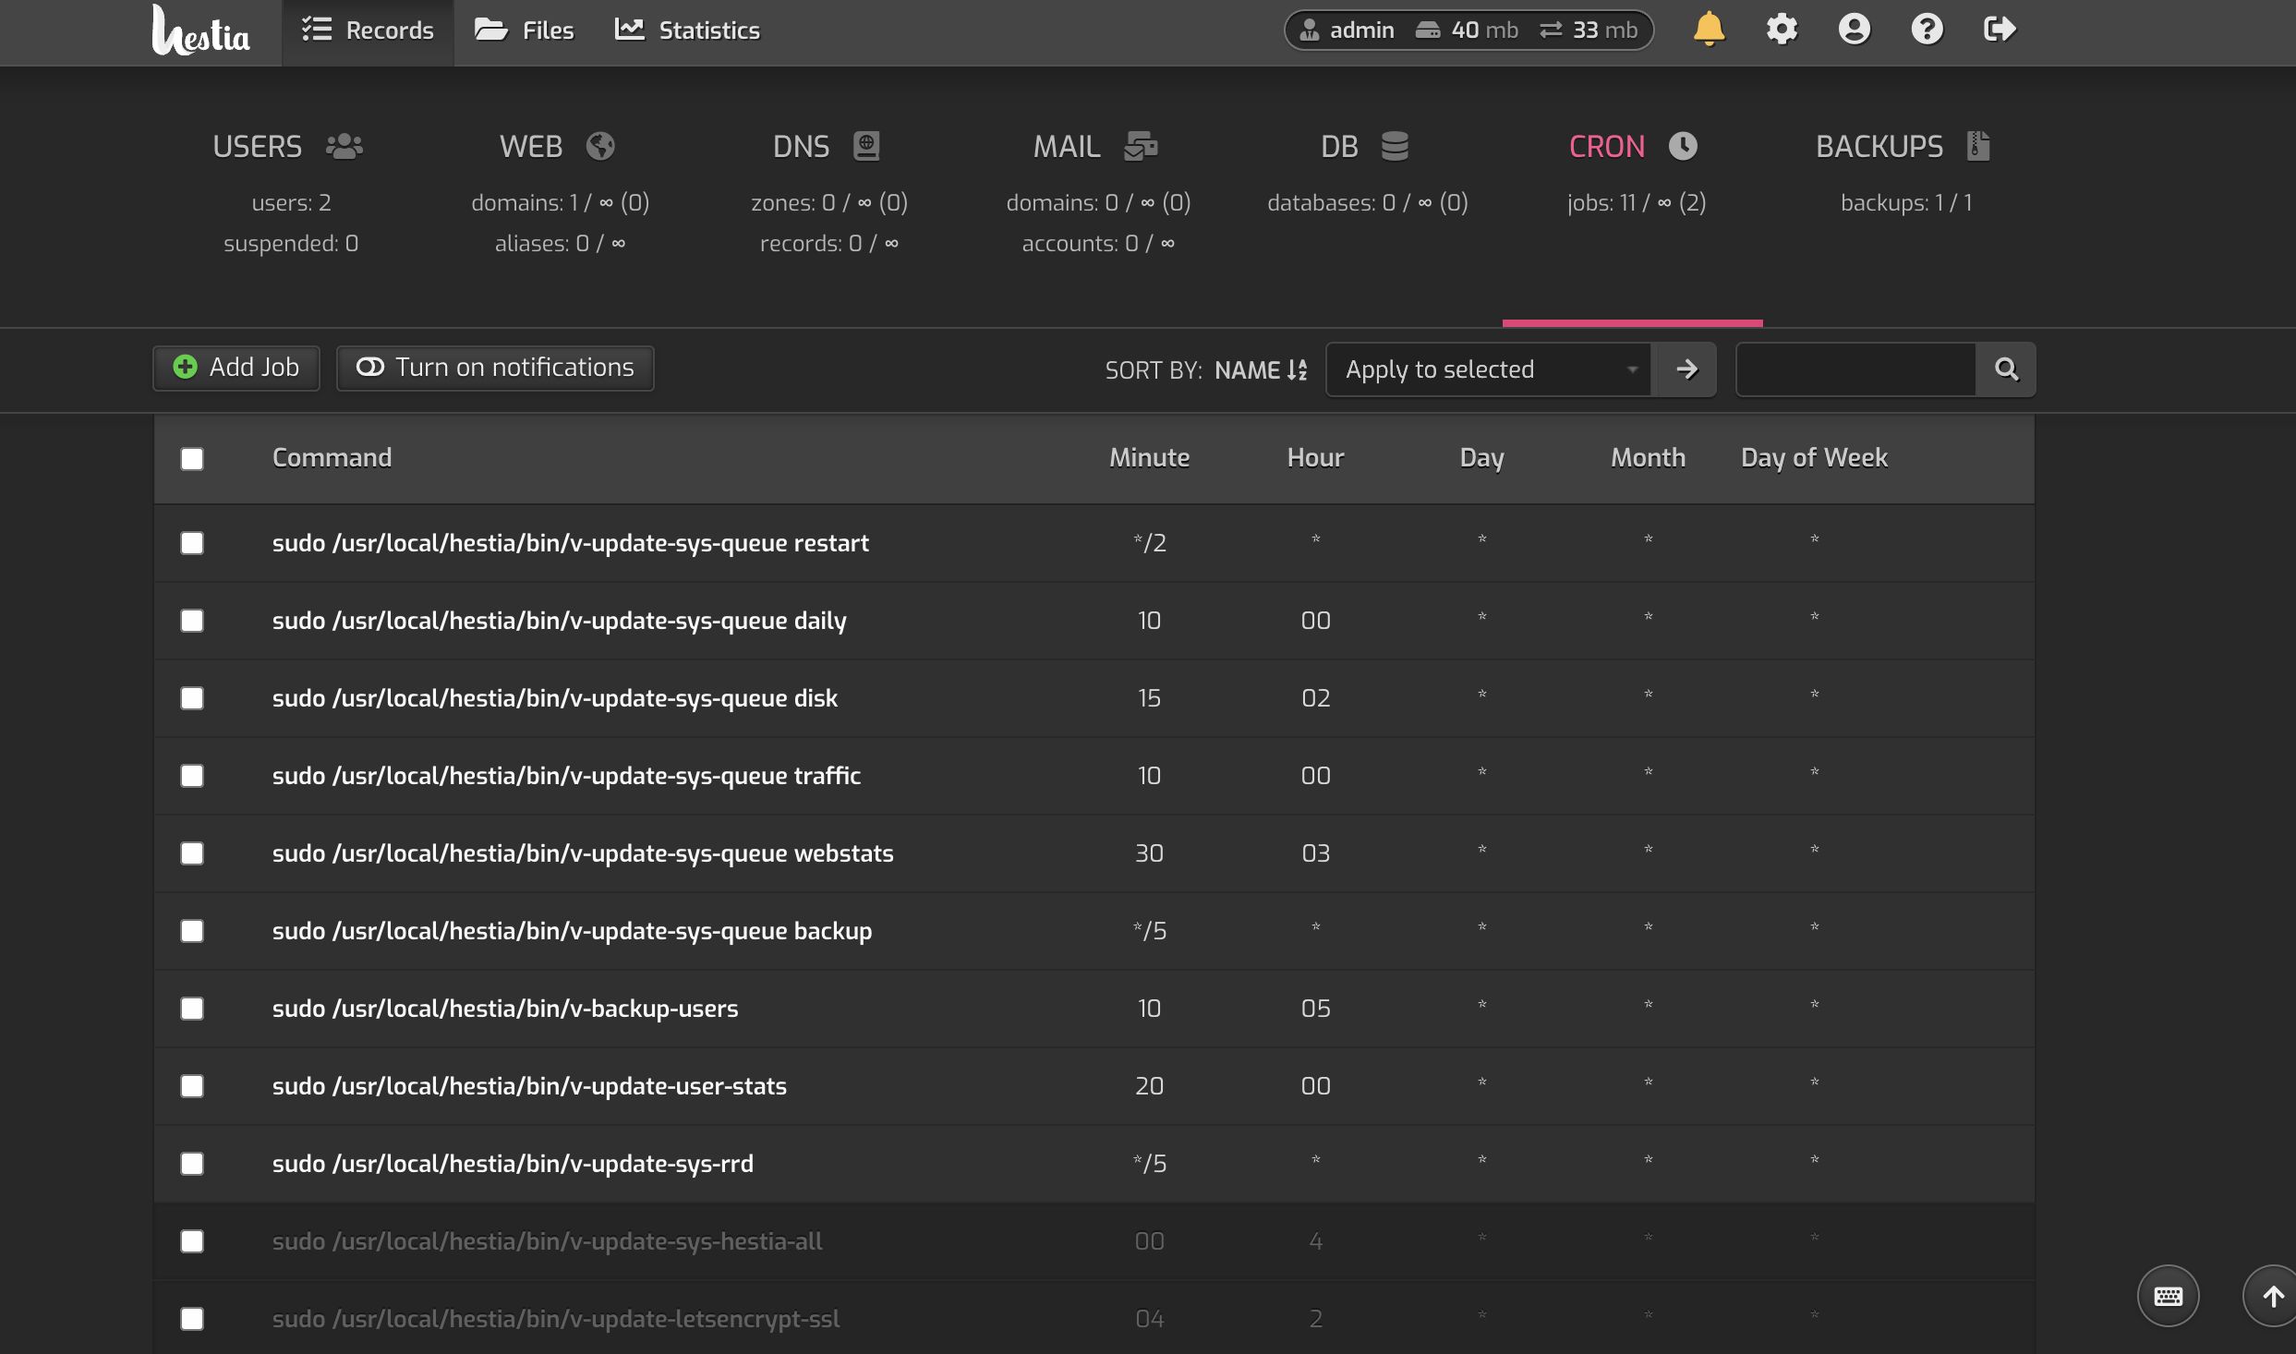Viewport: 2296px width, 1354px height.
Task: Focus the cron search input field
Action: tap(1855, 369)
